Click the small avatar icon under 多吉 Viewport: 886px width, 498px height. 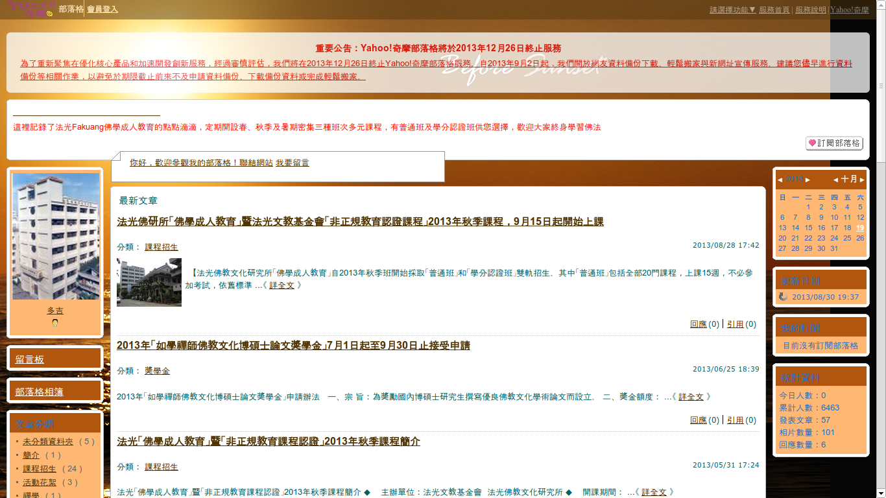click(55, 322)
